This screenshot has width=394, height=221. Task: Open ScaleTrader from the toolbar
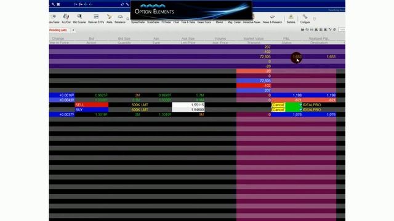coord(153,22)
